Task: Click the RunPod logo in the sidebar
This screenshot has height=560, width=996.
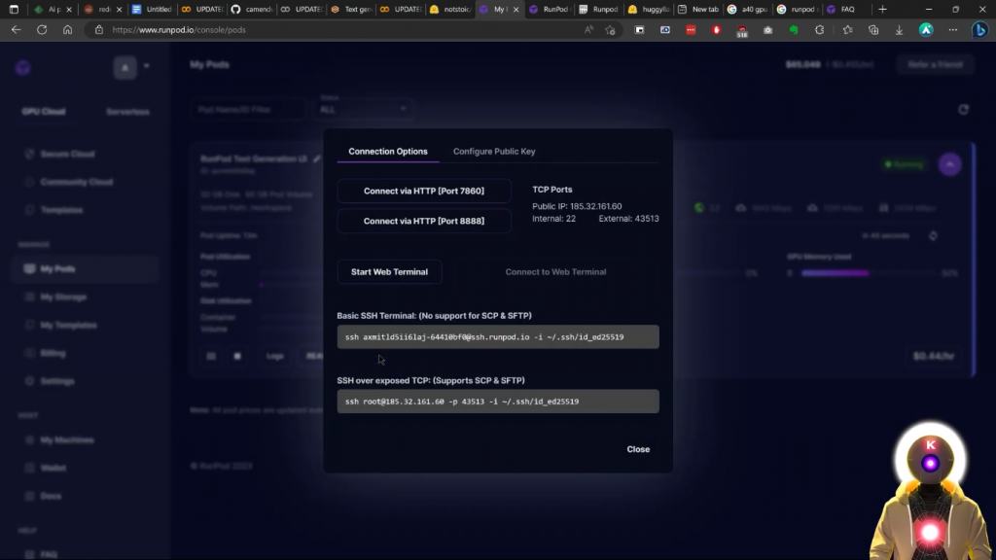Action: pos(23,67)
